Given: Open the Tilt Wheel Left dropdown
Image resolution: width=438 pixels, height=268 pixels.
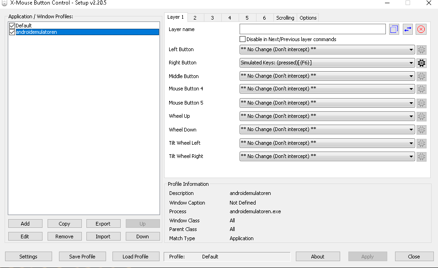Looking at the screenshot, I should (x=327, y=143).
